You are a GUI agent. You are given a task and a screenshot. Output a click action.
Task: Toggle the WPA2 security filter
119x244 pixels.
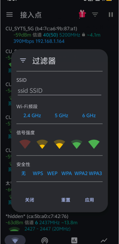(x=81, y=173)
